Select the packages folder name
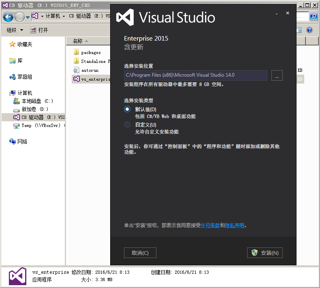Screen dimensions: 320x288 (91, 53)
